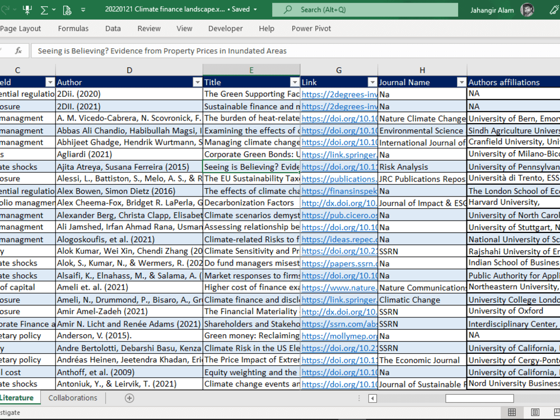Select cell 'The Economic Journal'
The image size is (560, 420).
(x=422, y=360)
